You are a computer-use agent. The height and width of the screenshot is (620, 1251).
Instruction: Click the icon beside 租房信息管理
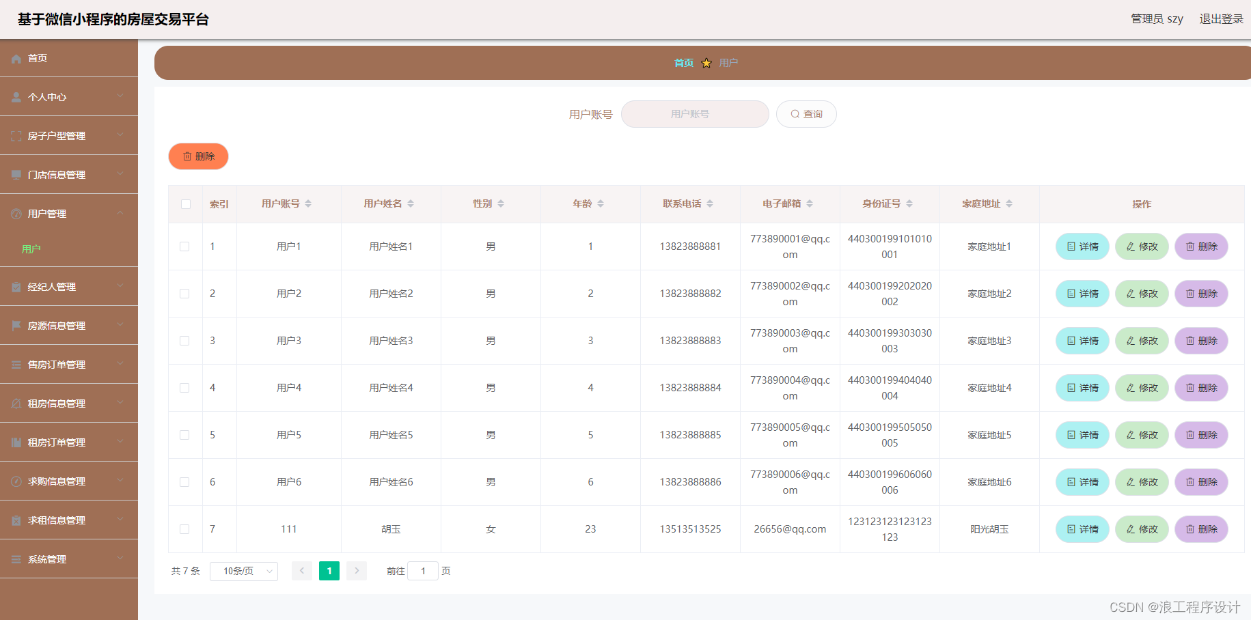(x=16, y=404)
